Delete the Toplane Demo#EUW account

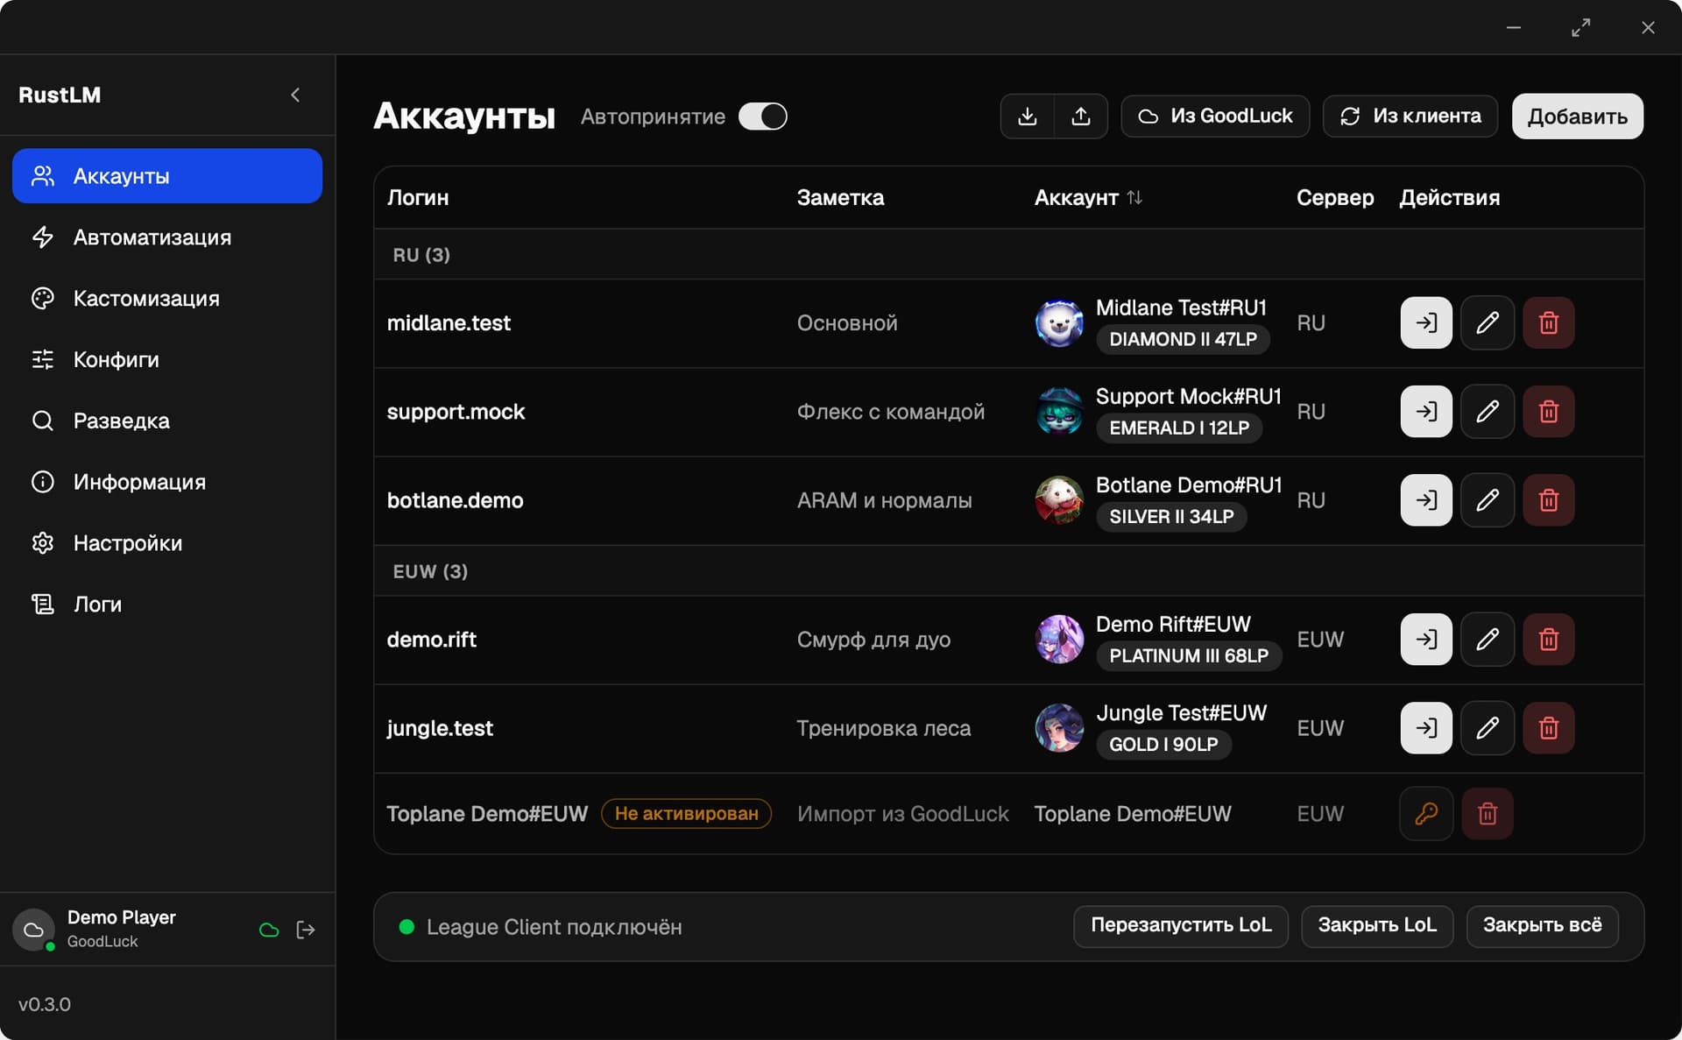point(1488,814)
